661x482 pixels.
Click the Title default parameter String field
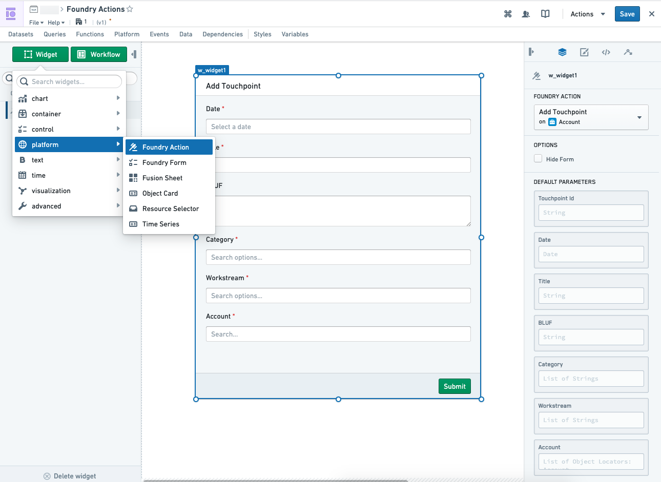[591, 296]
